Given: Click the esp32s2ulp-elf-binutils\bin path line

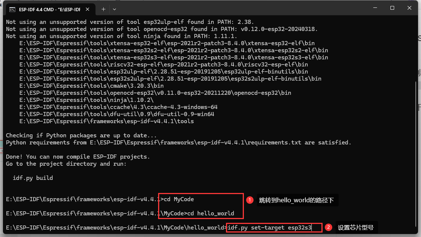Looking at the screenshot, I should pos(170,78).
